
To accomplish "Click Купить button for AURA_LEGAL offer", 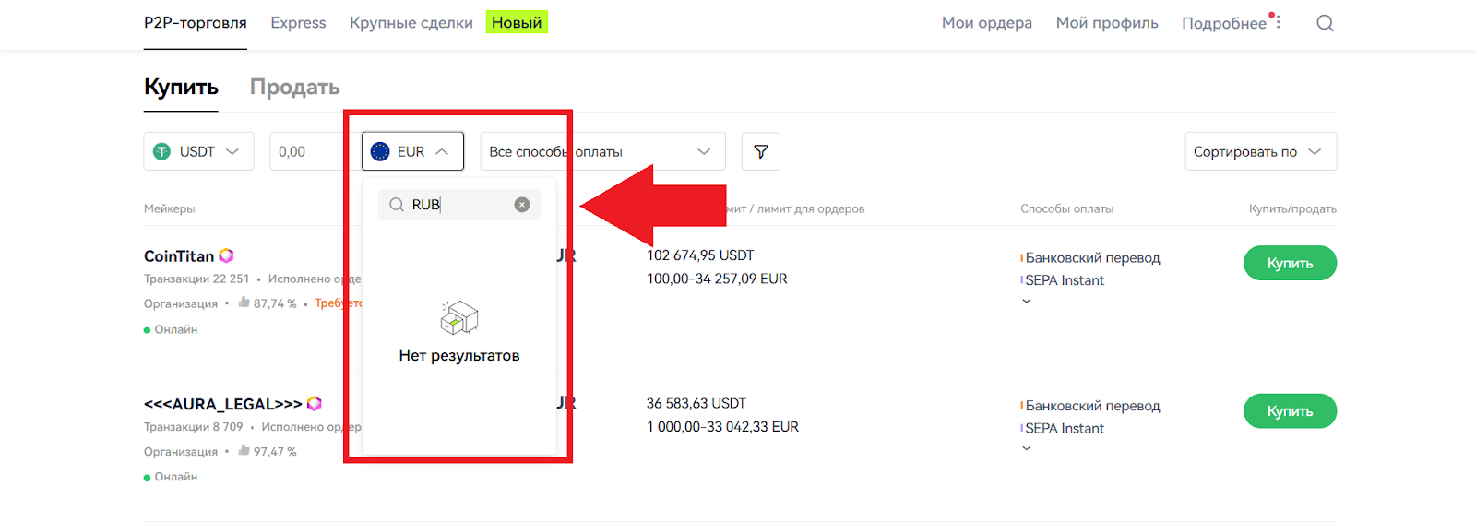I will (x=1290, y=410).
